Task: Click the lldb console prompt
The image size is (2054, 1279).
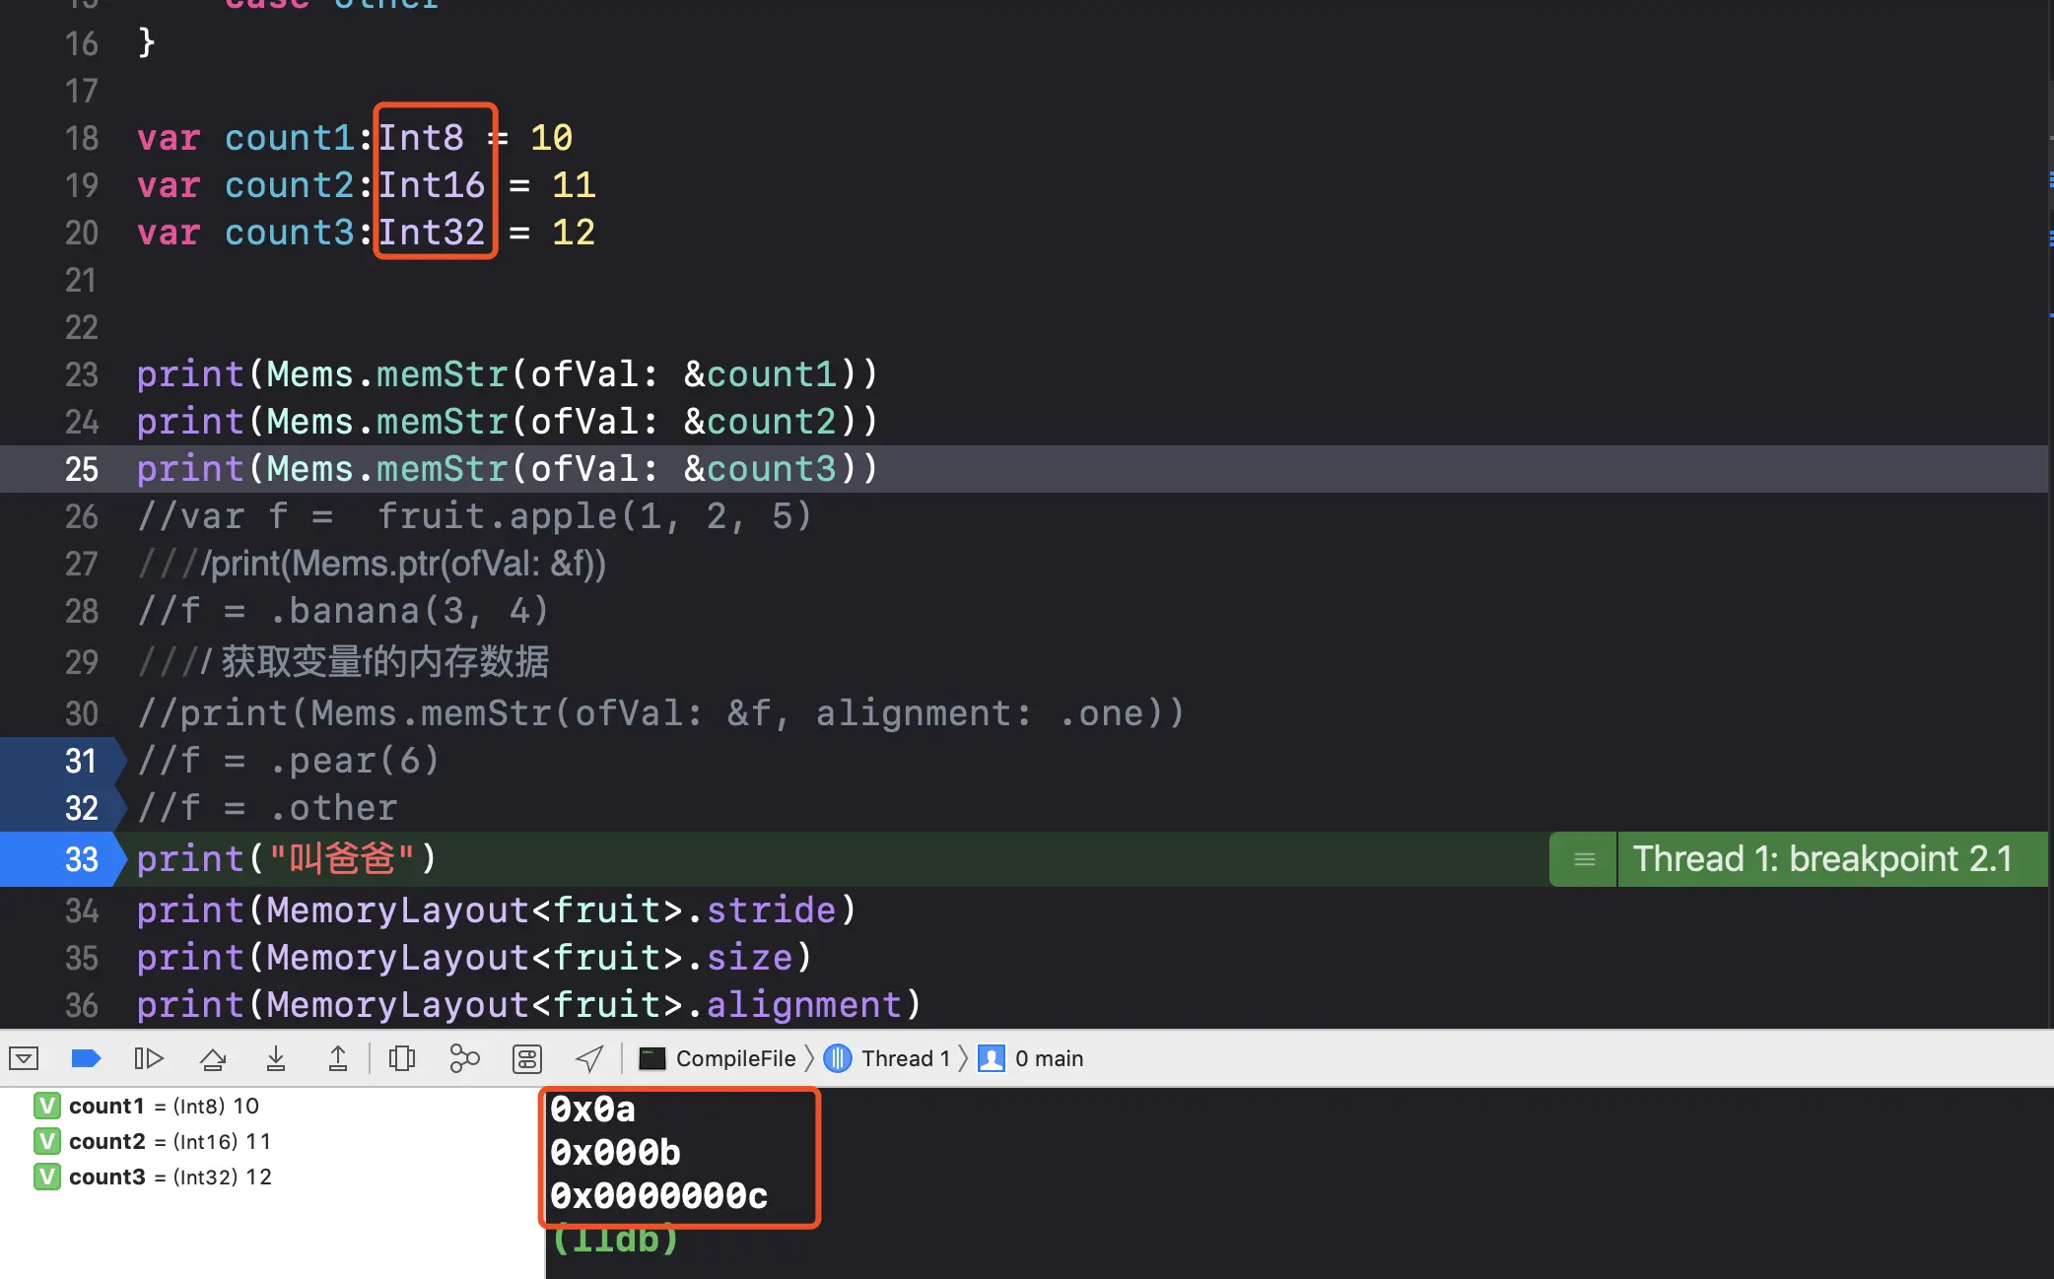Action: 615,1242
